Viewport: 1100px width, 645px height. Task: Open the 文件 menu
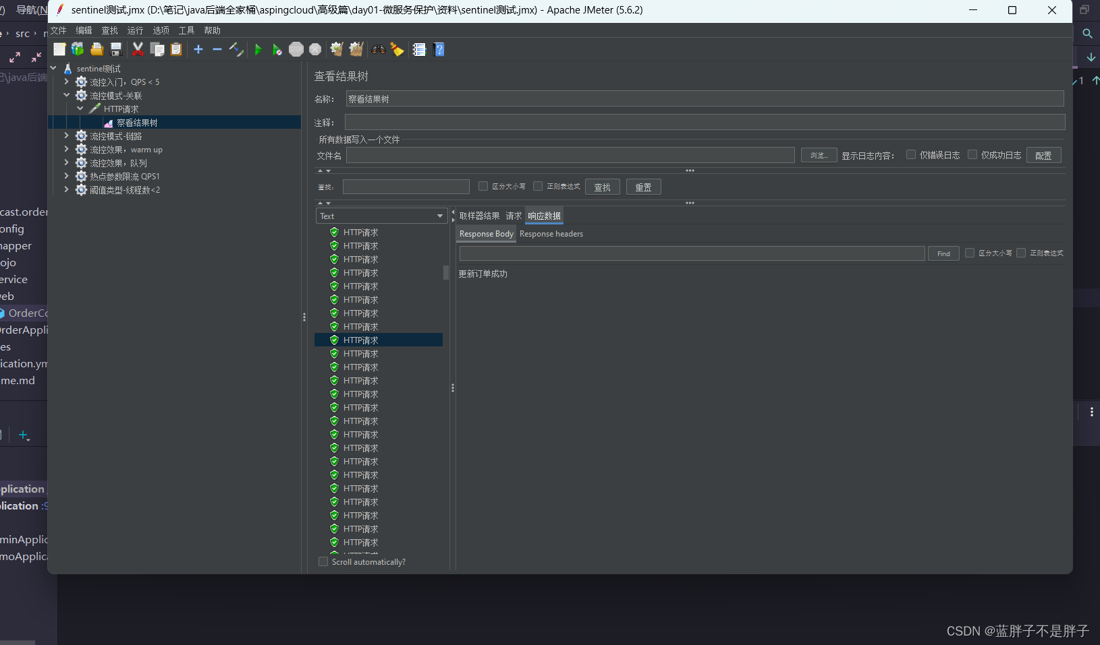59,30
